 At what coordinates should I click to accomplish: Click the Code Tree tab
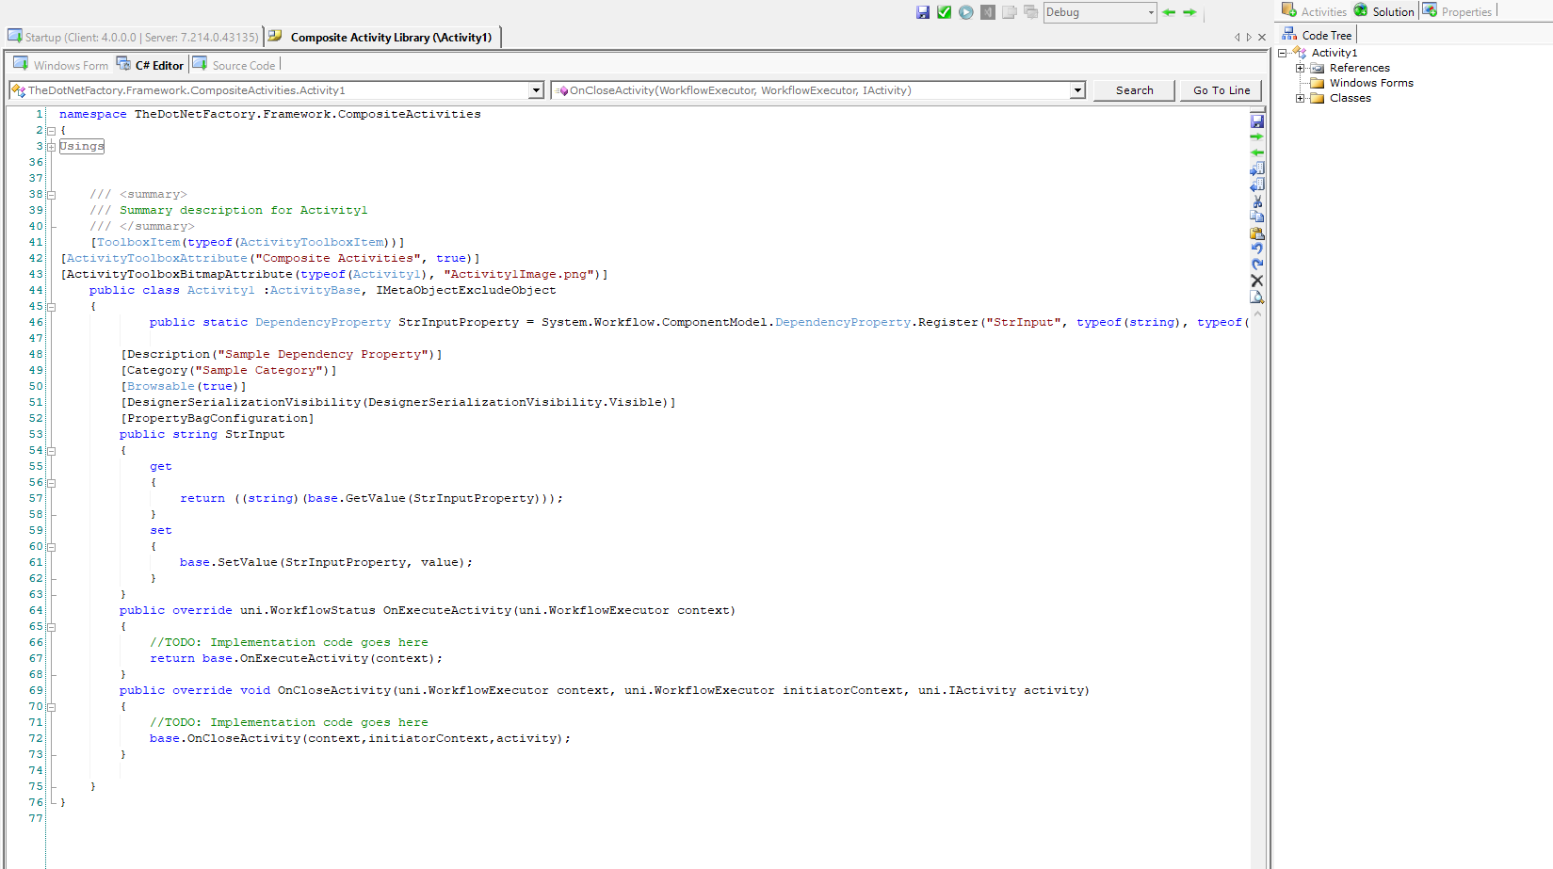pos(1317,35)
